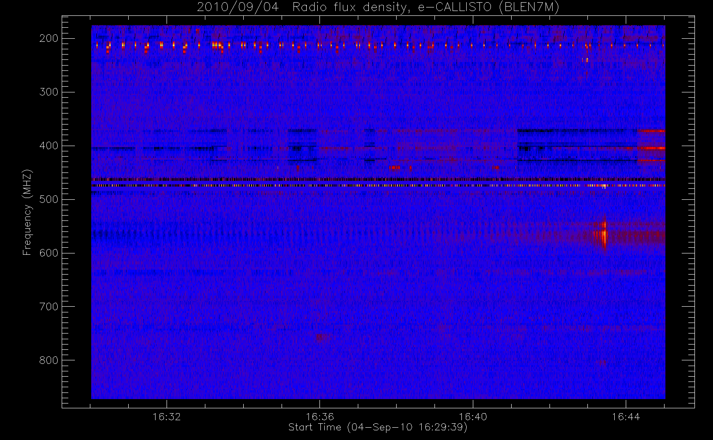Click the 16:40 time tick label
The height and width of the screenshot is (440, 713).
pyautogui.click(x=473, y=416)
